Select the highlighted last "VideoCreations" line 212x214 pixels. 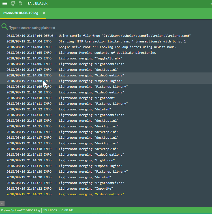tap(65, 194)
